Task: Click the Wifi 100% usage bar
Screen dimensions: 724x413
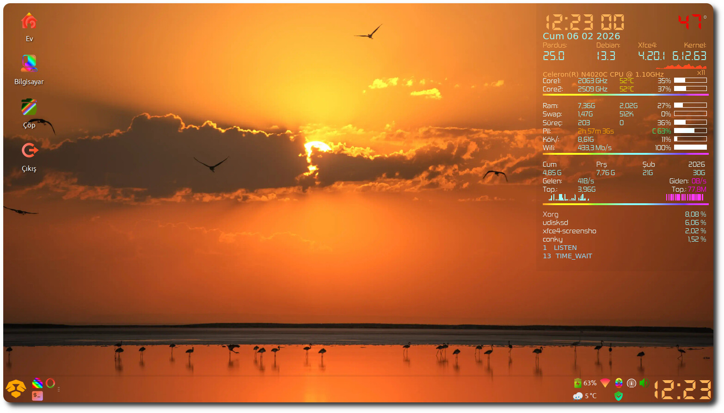Action: [690, 147]
